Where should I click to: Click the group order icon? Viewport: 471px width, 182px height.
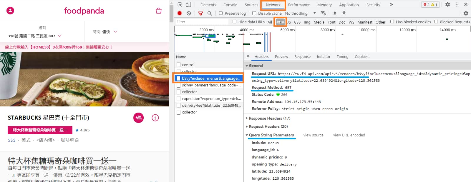pos(138,118)
